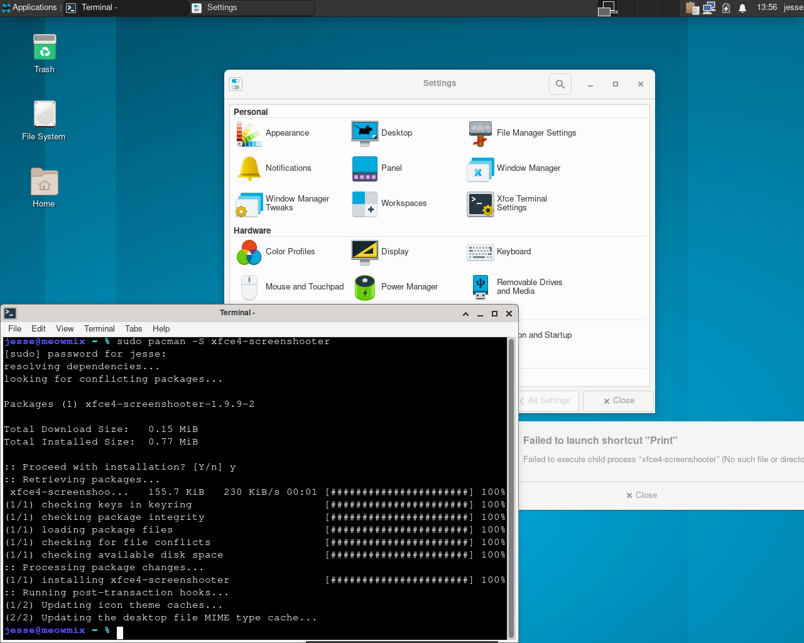Click the All Settings button
Screen dimensions: 804x643
pos(549,401)
